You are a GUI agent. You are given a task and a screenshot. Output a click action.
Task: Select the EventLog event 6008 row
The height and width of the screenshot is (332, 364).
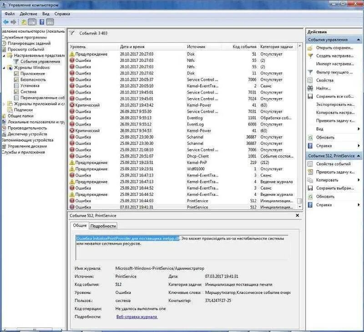[183, 124]
